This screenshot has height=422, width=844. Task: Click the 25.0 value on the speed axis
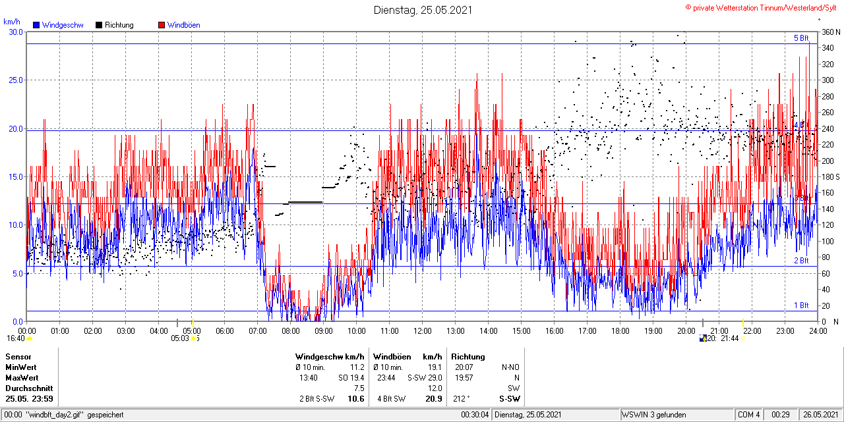tap(15, 80)
